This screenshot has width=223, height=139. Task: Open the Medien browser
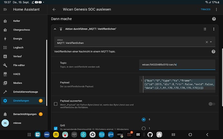23,83
